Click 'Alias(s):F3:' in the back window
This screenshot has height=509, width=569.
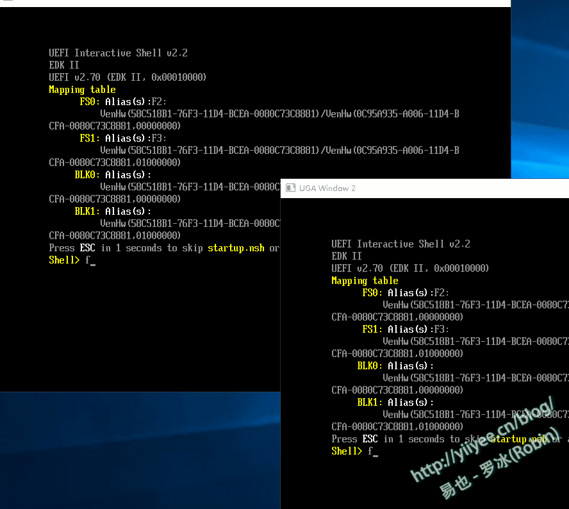pos(136,138)
